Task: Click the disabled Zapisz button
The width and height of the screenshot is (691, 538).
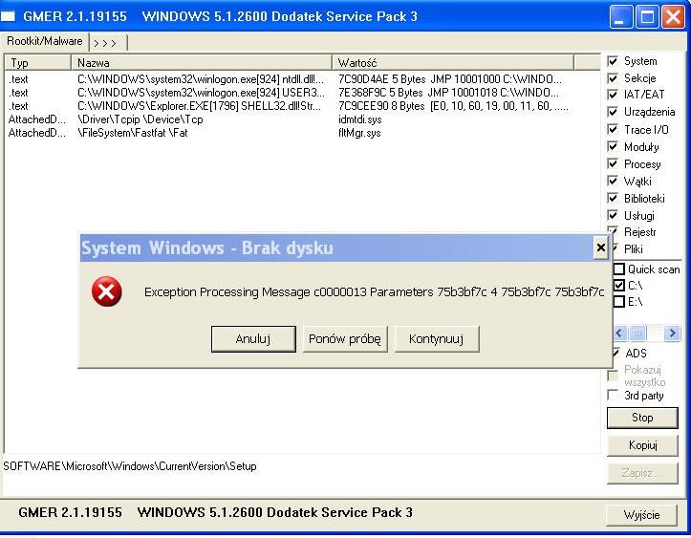Action: point(642,473)
